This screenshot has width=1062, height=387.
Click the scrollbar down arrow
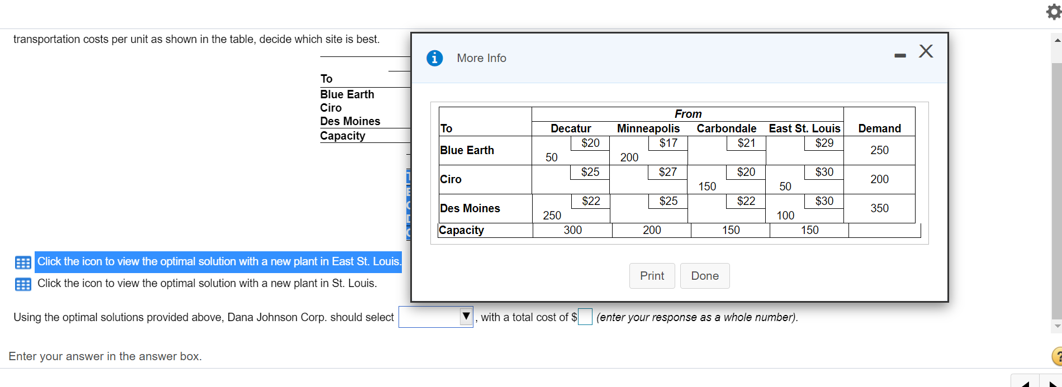[x=1057, y=326]
